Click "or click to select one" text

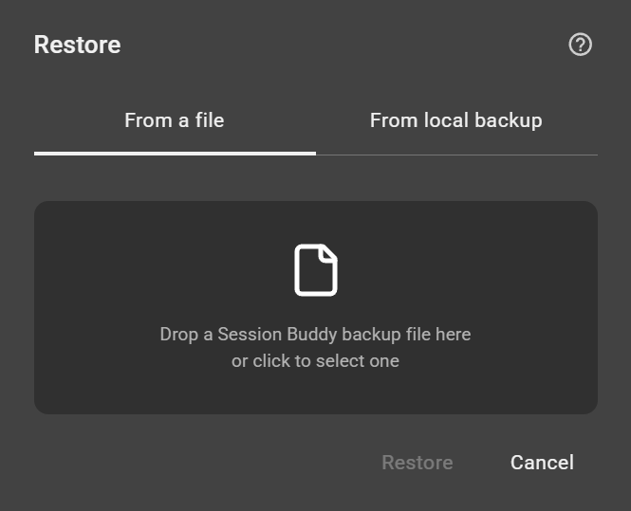(315, 360)
